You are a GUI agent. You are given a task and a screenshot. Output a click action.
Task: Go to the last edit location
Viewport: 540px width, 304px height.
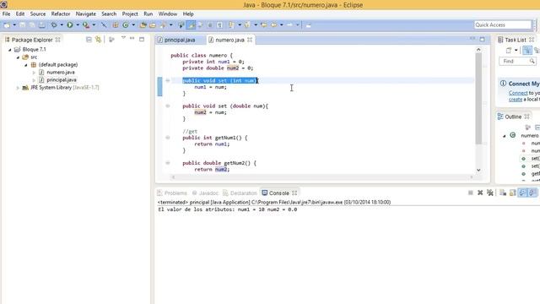pyautogui.click(x=264, y=24)
